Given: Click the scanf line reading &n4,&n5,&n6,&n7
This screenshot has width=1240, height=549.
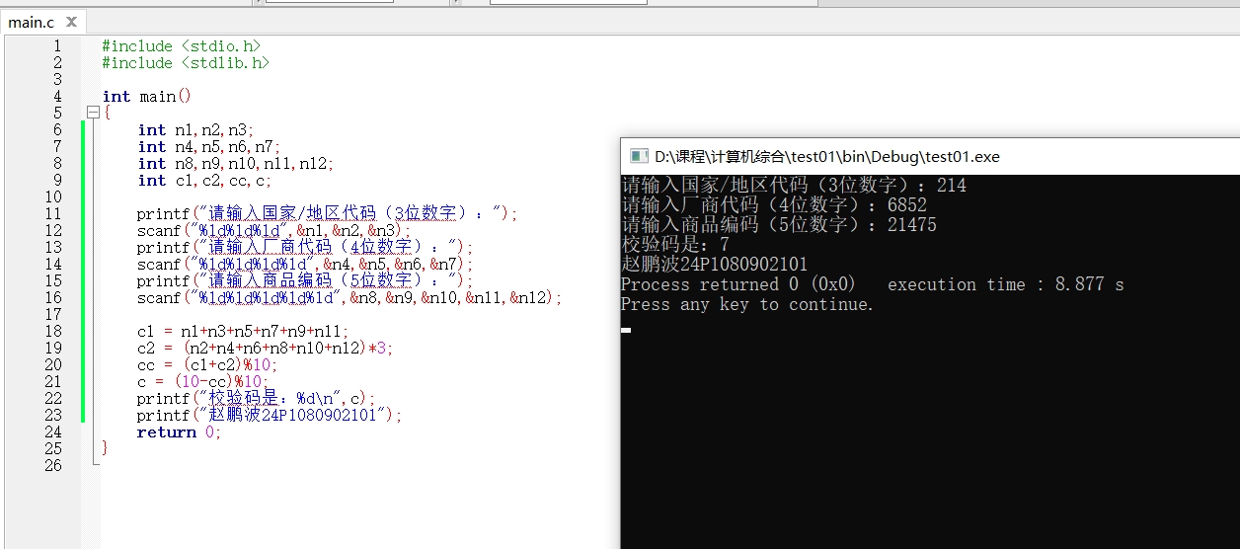Looking at the screenshot, I should click(x=305, y=264).
